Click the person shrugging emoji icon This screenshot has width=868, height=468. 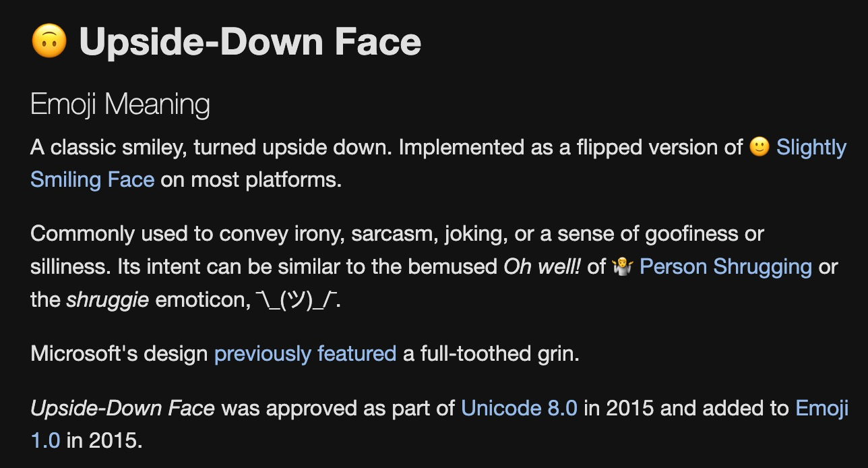click(x=621, y=267)
